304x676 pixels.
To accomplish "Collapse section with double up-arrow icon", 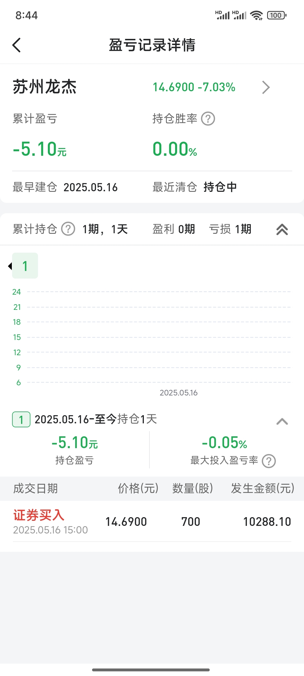I will (282, 229).
